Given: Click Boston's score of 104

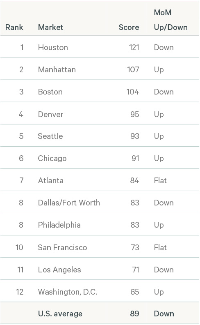Looking at the screenshot, I should pos(133,92).
